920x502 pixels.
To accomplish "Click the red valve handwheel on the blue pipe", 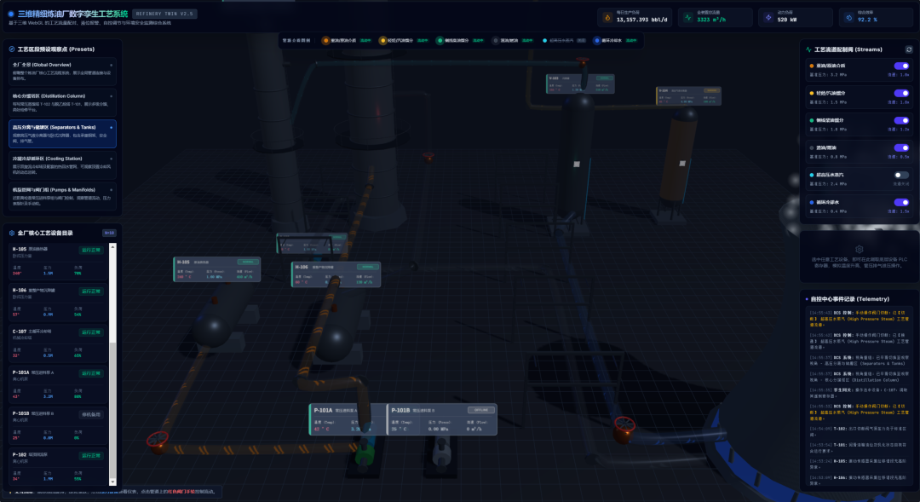I will 624,424.
